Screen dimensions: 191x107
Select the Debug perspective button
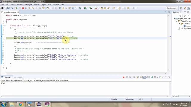[x=188, y=8]
